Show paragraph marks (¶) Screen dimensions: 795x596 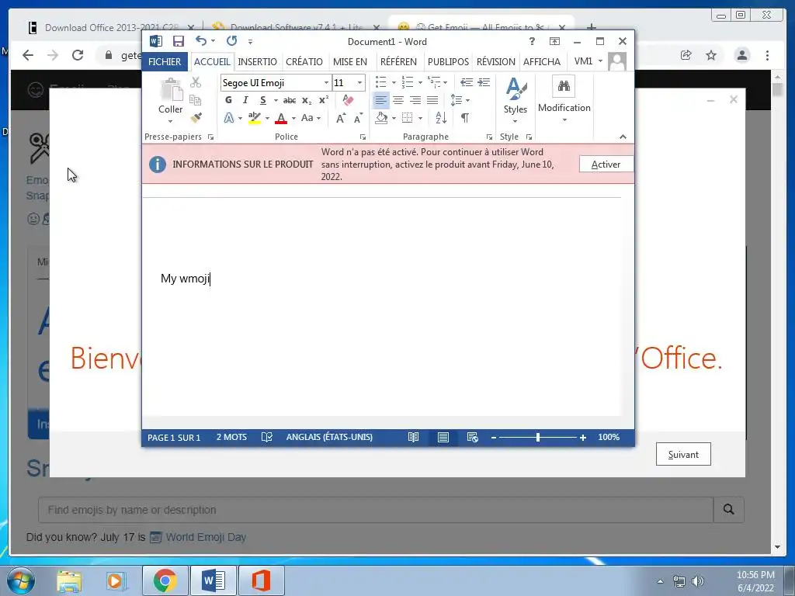click(464, 118)
